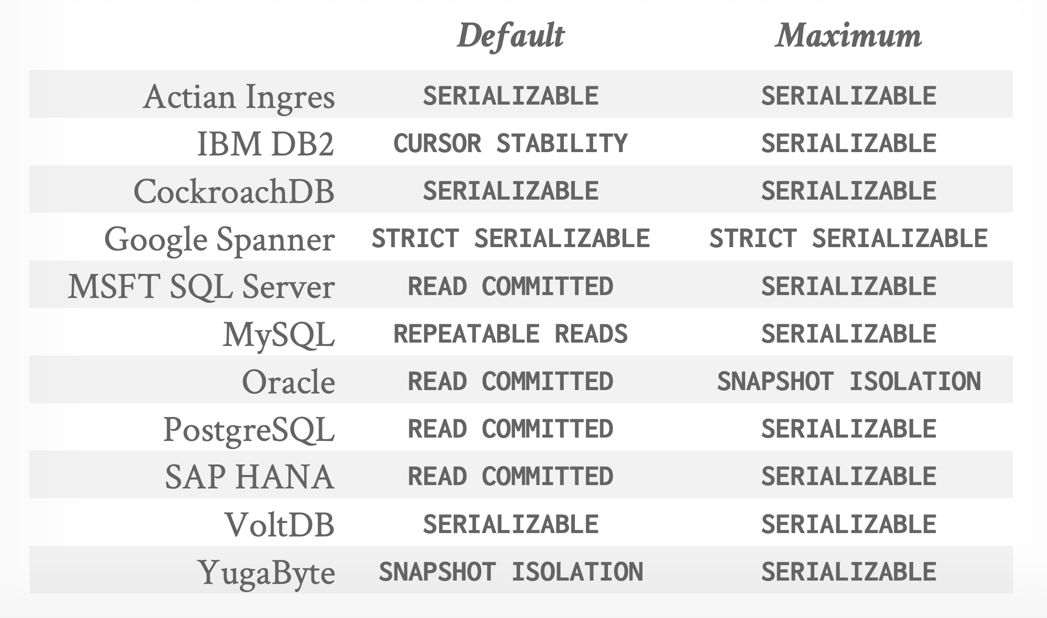Click the CockroachDB database name

tap(234, 191)
